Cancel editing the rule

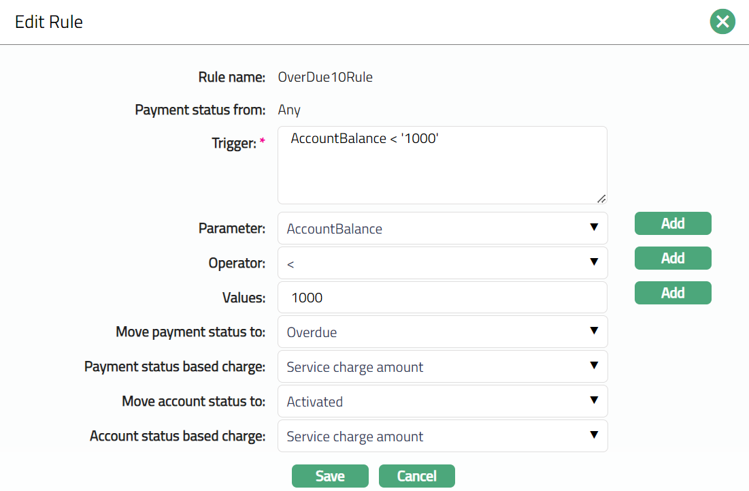pyautogui.click(x=416, y=476)
